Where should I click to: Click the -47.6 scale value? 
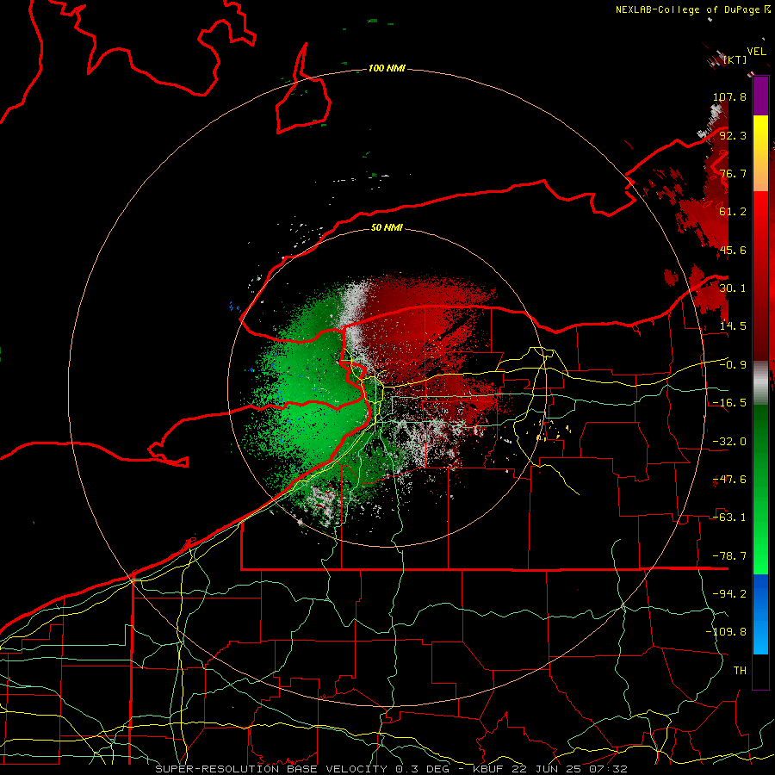729,480
